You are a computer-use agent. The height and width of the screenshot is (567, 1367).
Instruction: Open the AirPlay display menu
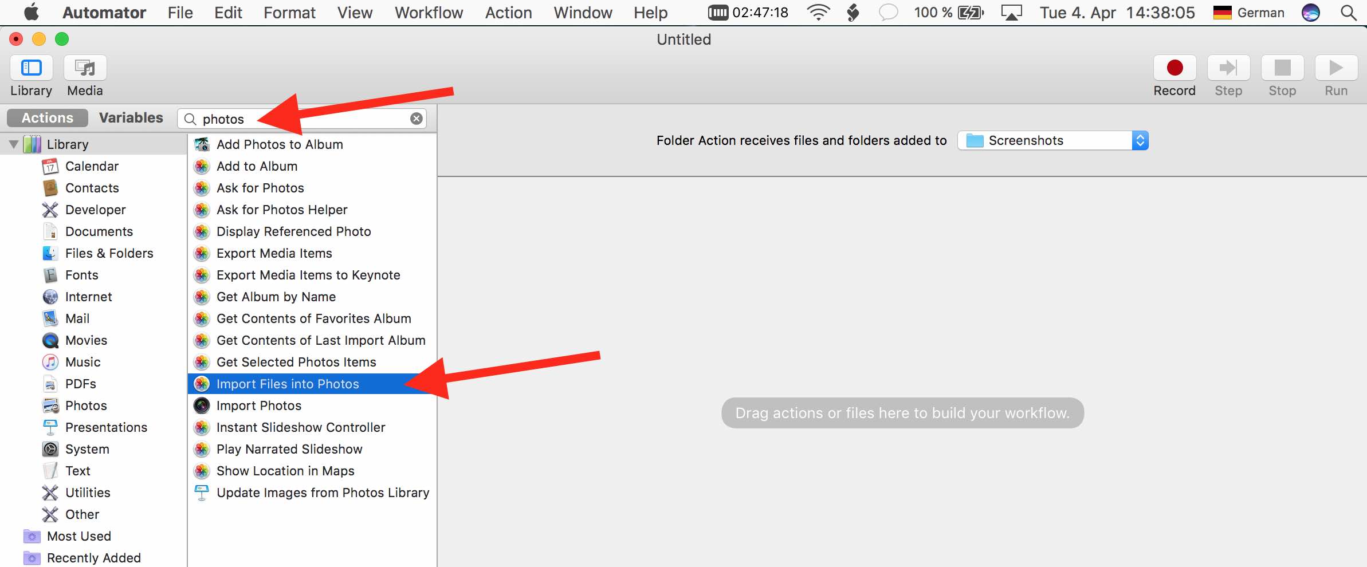click(x=1012, y=13)
